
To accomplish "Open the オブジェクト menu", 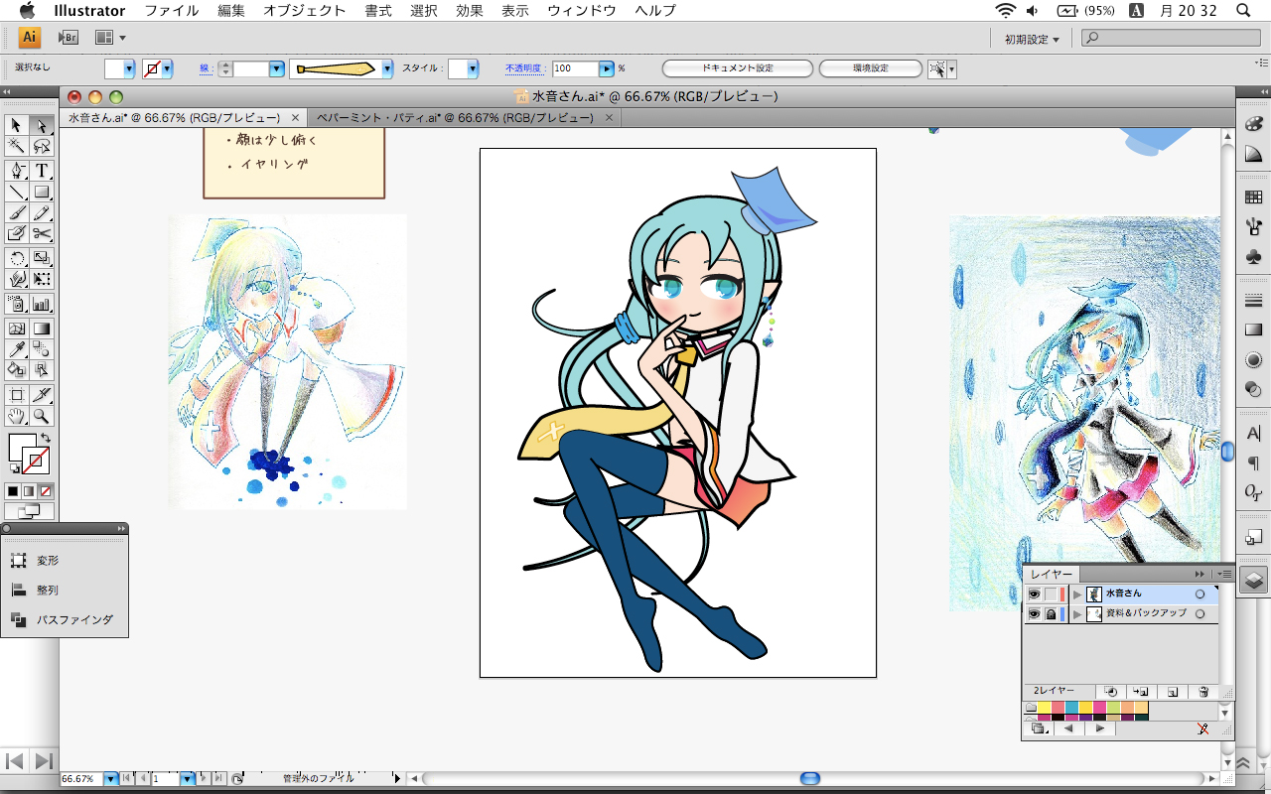I will click(305, 11).
